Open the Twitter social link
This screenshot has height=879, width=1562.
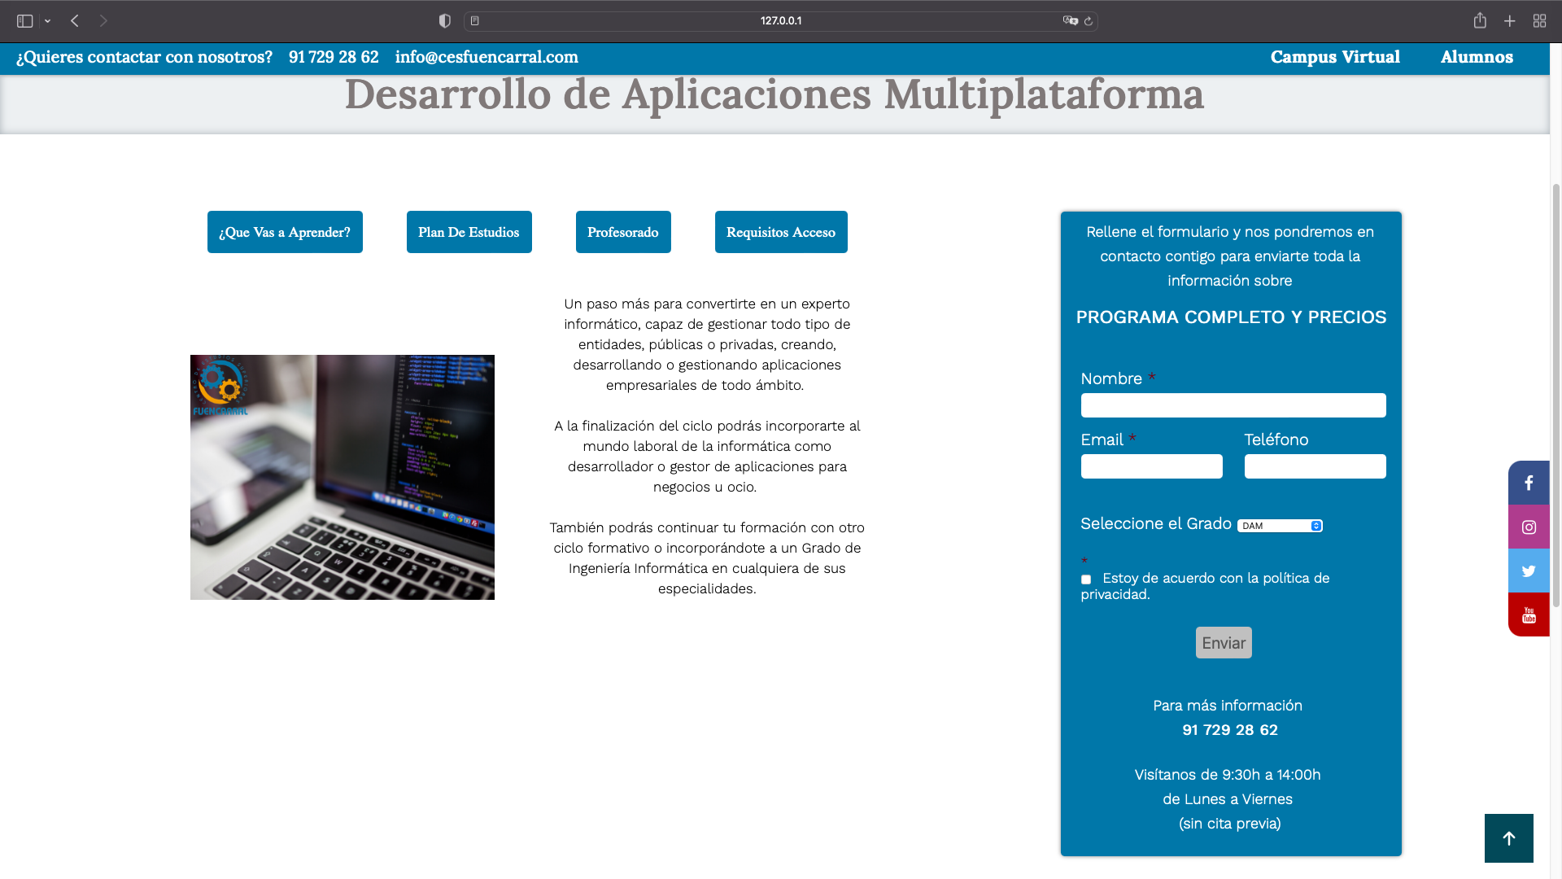pos(1529,571)
